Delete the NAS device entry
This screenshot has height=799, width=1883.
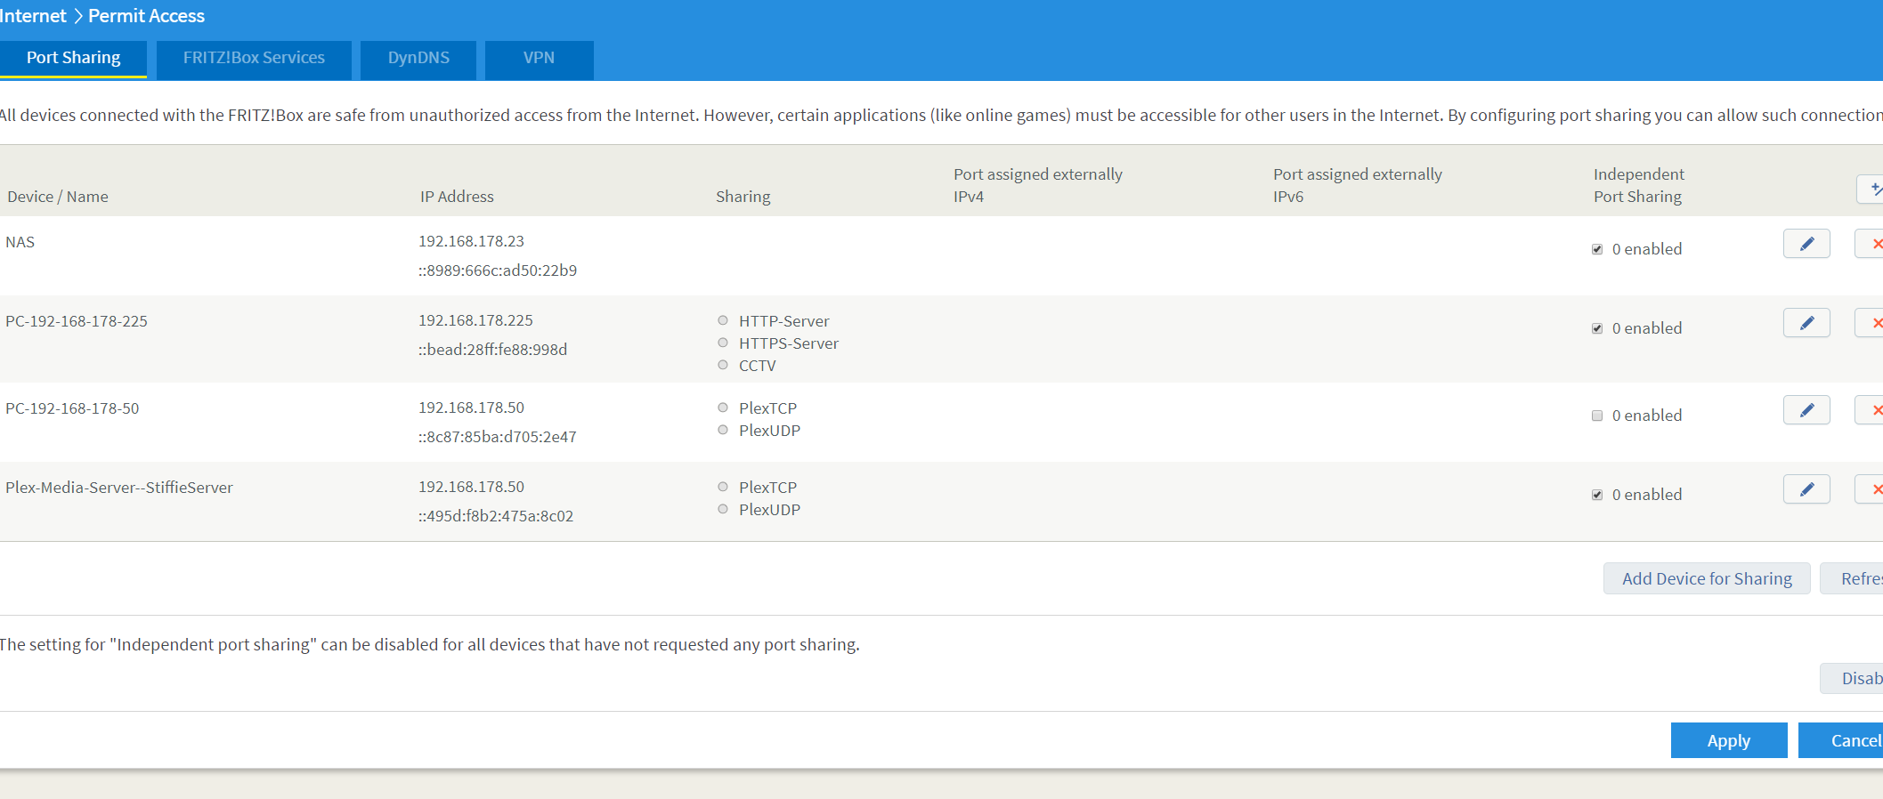coord(1870,244)
